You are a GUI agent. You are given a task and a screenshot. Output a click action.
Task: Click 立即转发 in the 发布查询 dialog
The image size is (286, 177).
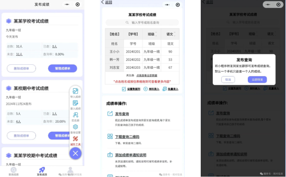tap(257, 80)
